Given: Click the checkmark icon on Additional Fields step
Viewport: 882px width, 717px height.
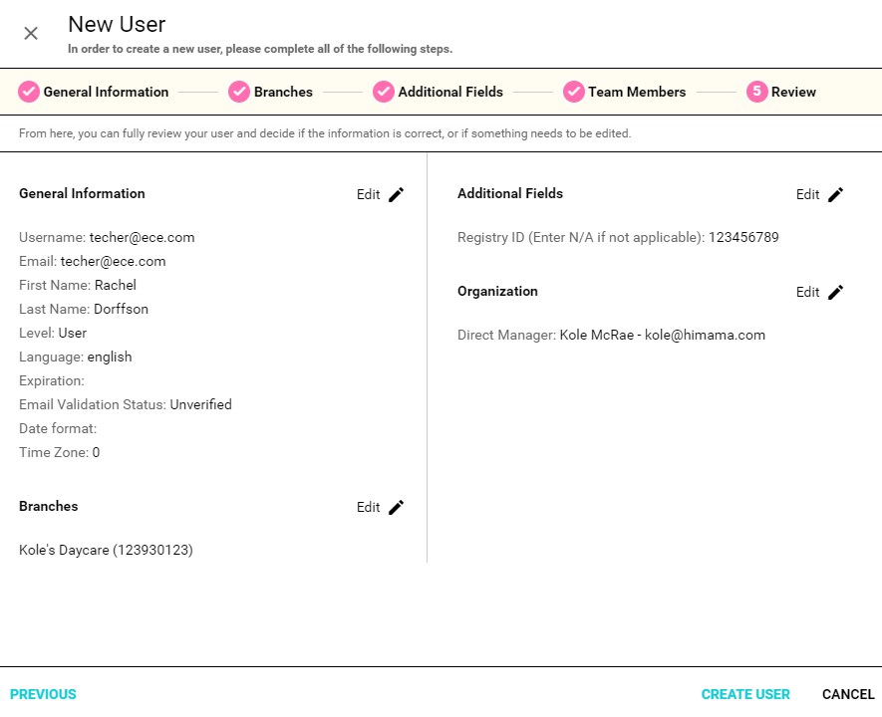Looking at the screenshot, I should point(384,91).
